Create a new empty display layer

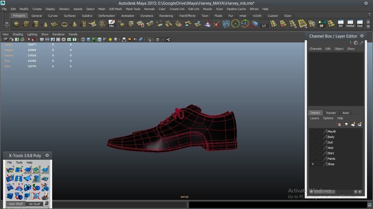[x=353, y=124]
